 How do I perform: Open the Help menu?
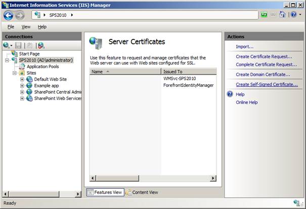42,27
